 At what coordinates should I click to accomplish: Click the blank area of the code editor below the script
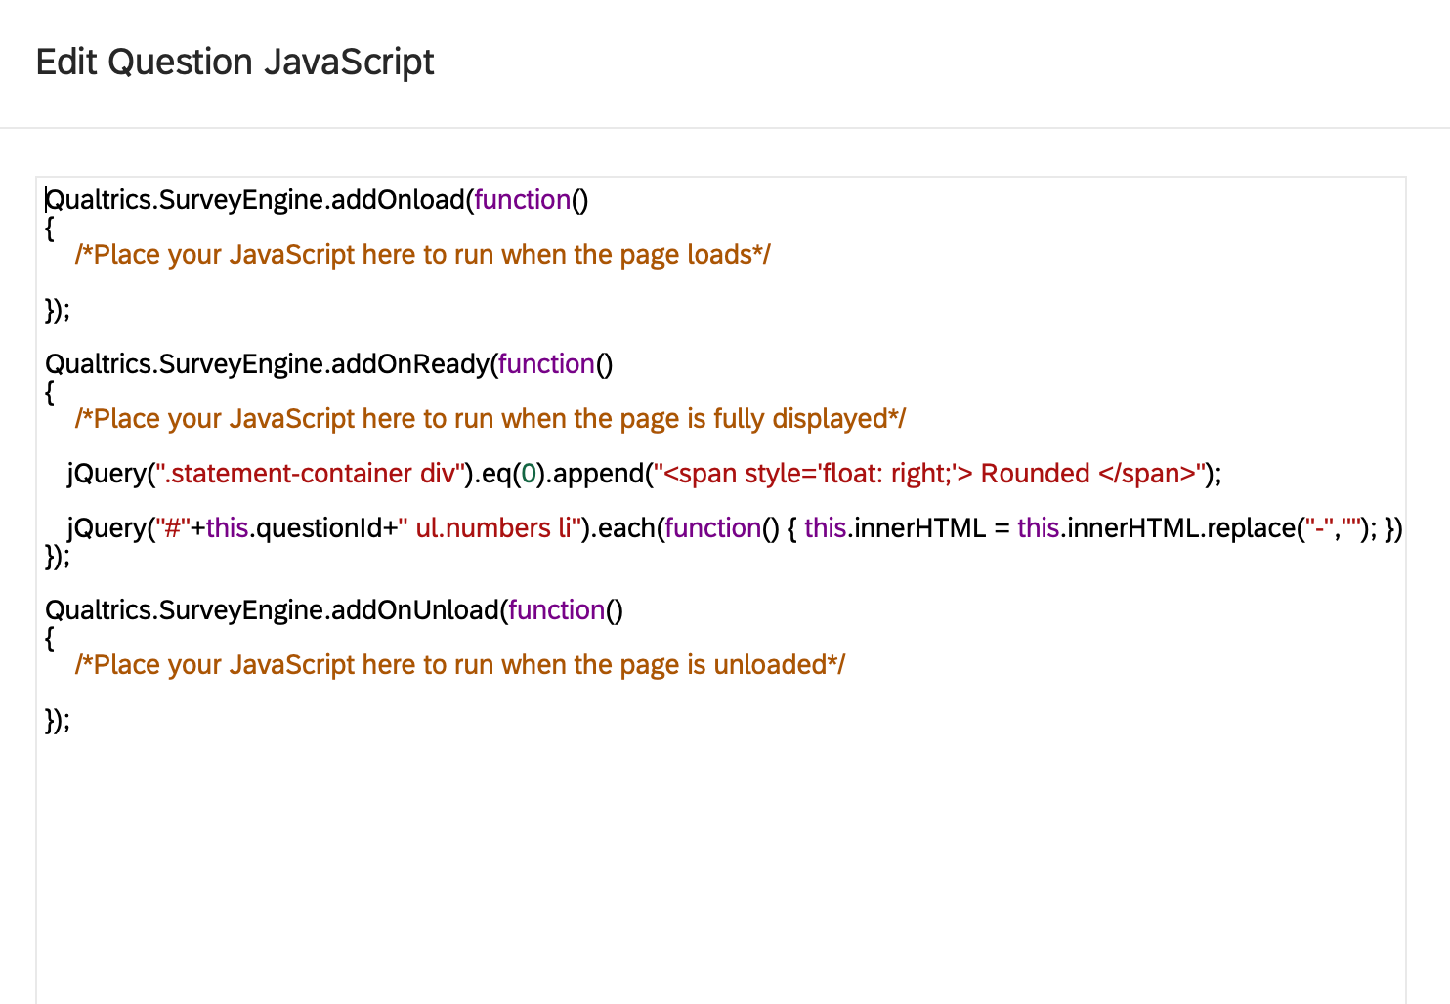click(x=721, y=869)
